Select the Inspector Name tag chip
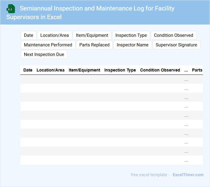210x187 pixels. 133,45
